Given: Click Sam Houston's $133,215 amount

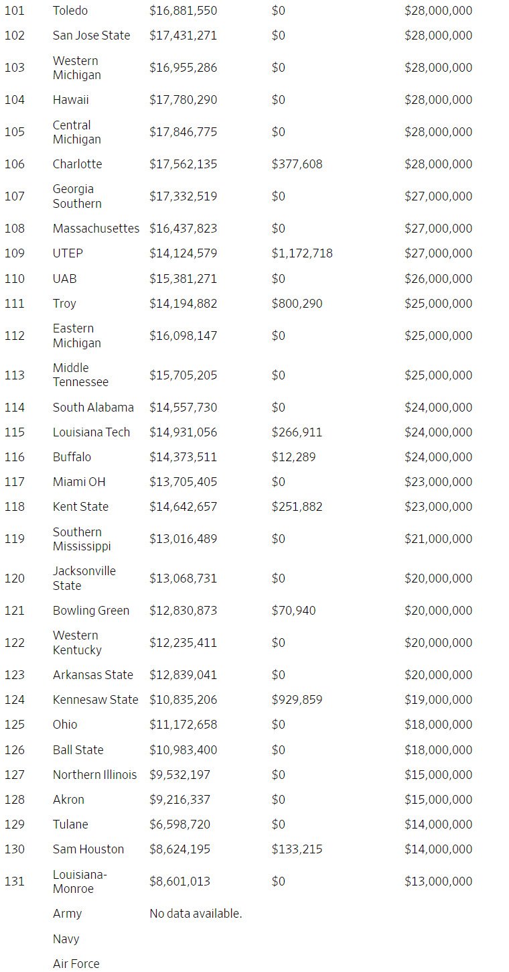Looking at the screenshot, I should [297, 849].
